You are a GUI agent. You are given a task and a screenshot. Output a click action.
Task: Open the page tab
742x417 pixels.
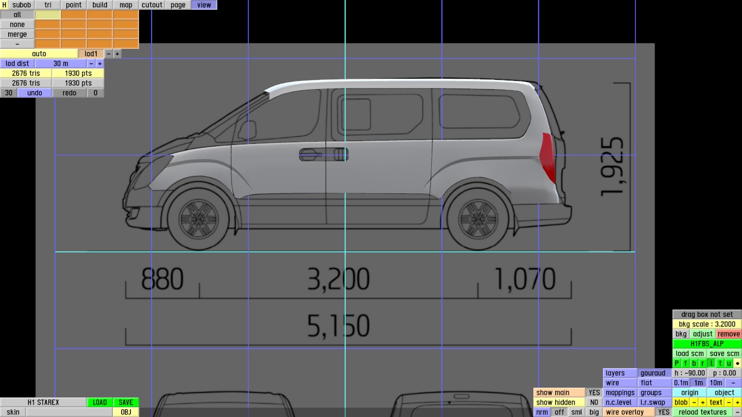(178, 5)
